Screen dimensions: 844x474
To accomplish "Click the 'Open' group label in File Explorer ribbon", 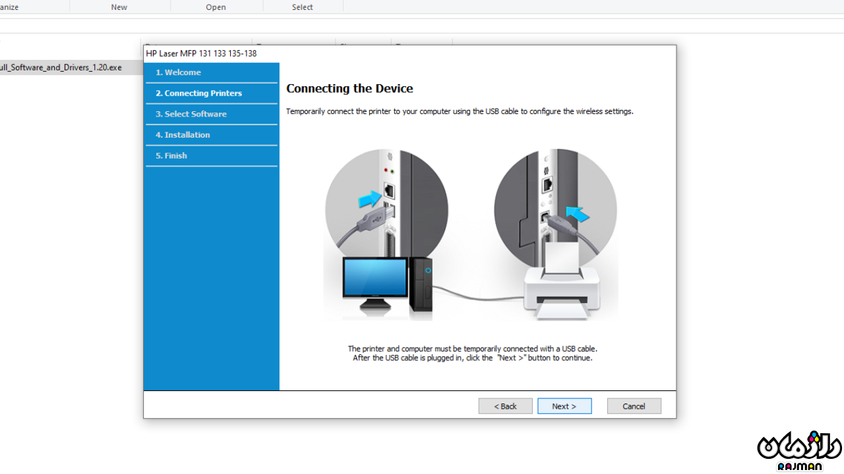I will pyautogui.click(x=216, y=7).
